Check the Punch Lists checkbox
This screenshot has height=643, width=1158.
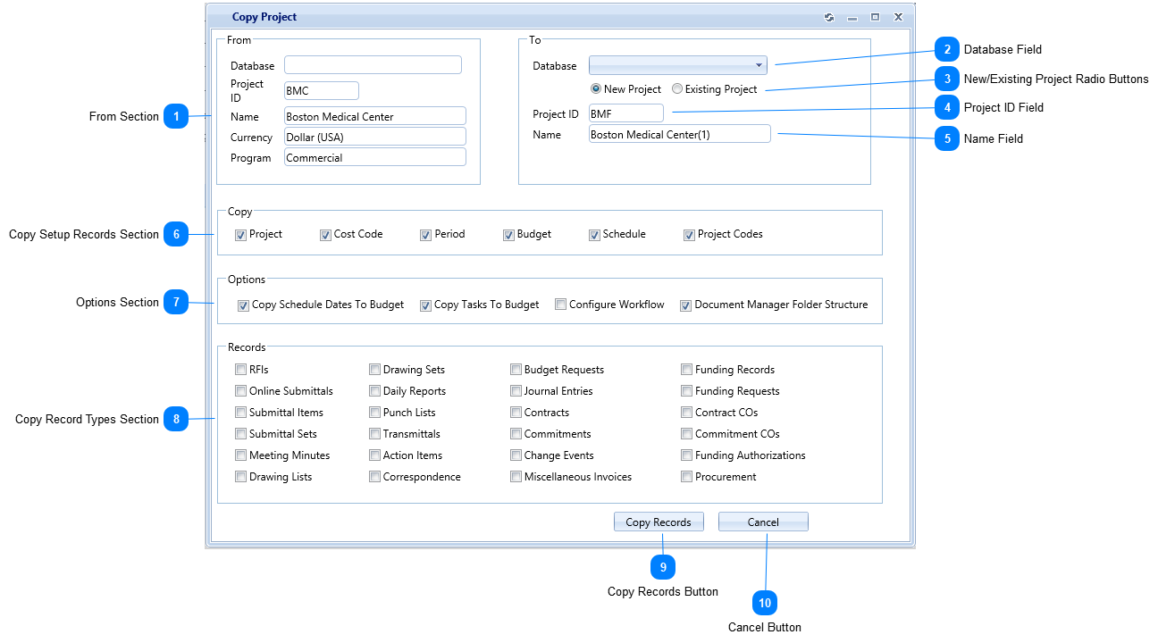(375, 413)
